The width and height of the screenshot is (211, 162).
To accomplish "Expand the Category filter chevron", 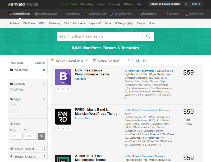I will [44, 84].
